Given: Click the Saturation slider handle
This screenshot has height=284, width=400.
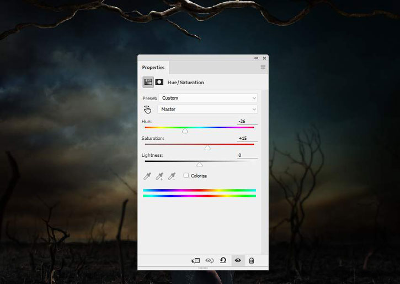Looking at the screenshot, I should 207,148.
